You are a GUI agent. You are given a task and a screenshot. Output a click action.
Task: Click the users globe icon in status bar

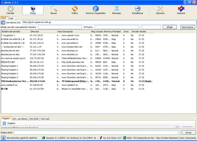(x=44, y=138)
